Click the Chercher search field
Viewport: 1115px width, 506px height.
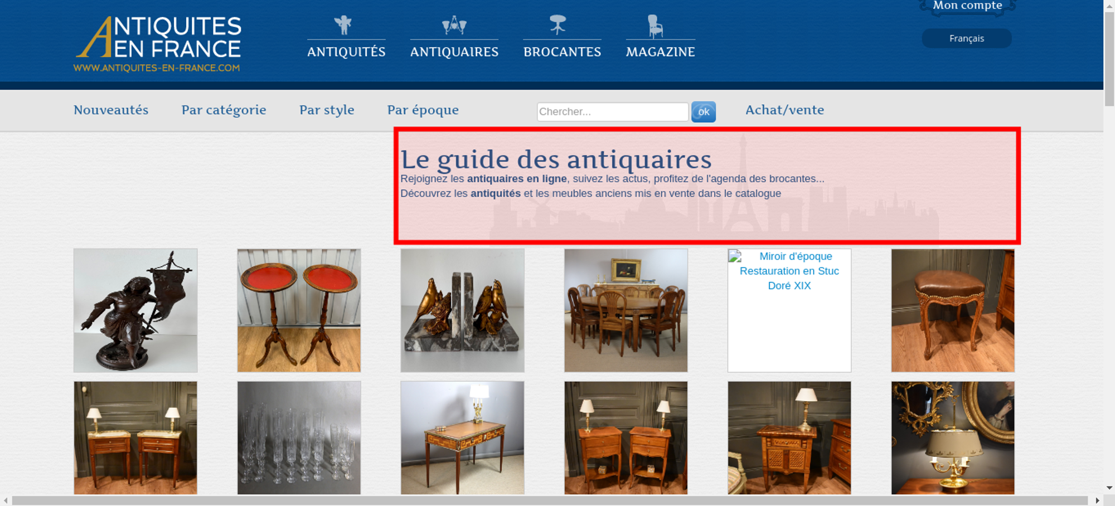[612, 111]
